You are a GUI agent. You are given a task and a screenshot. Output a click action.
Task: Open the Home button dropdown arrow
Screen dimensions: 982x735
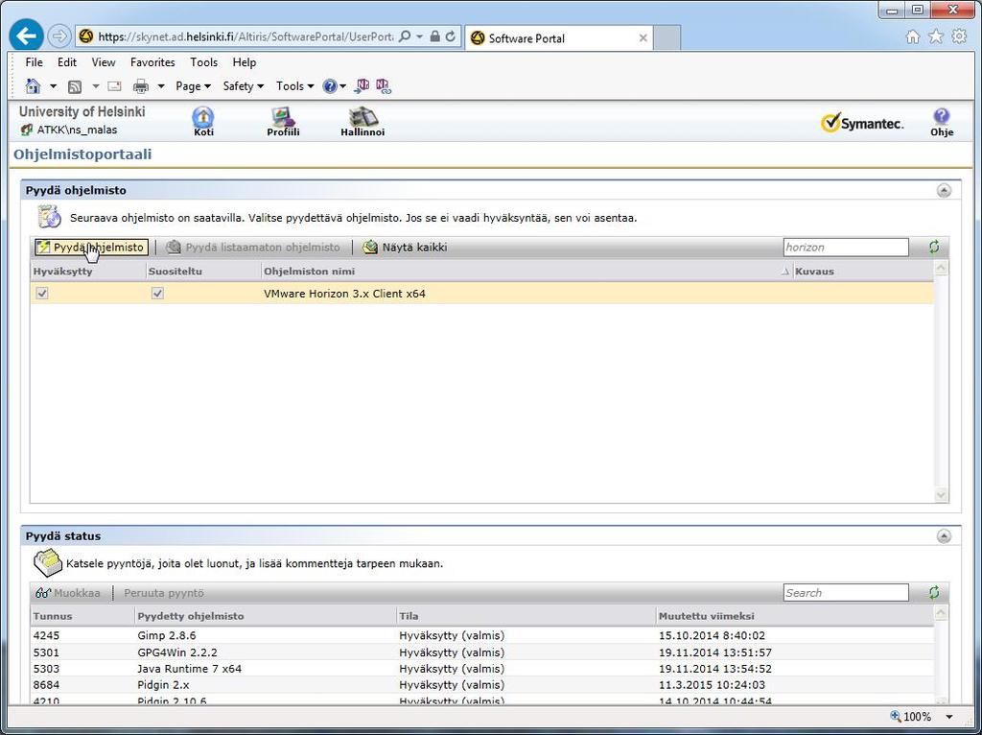tap(54, 86)
